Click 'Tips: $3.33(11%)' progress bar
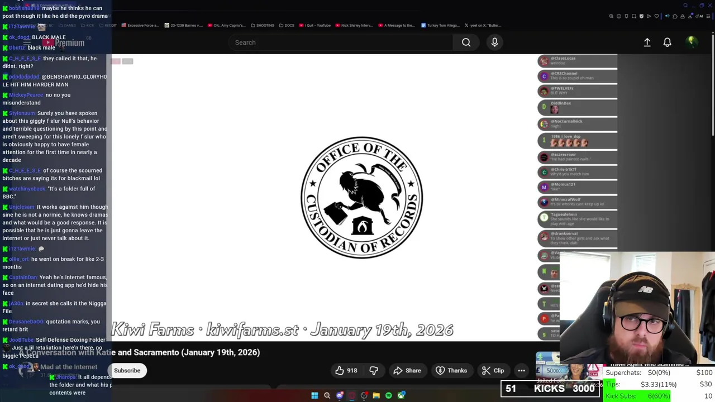 (x=659, y=384)
